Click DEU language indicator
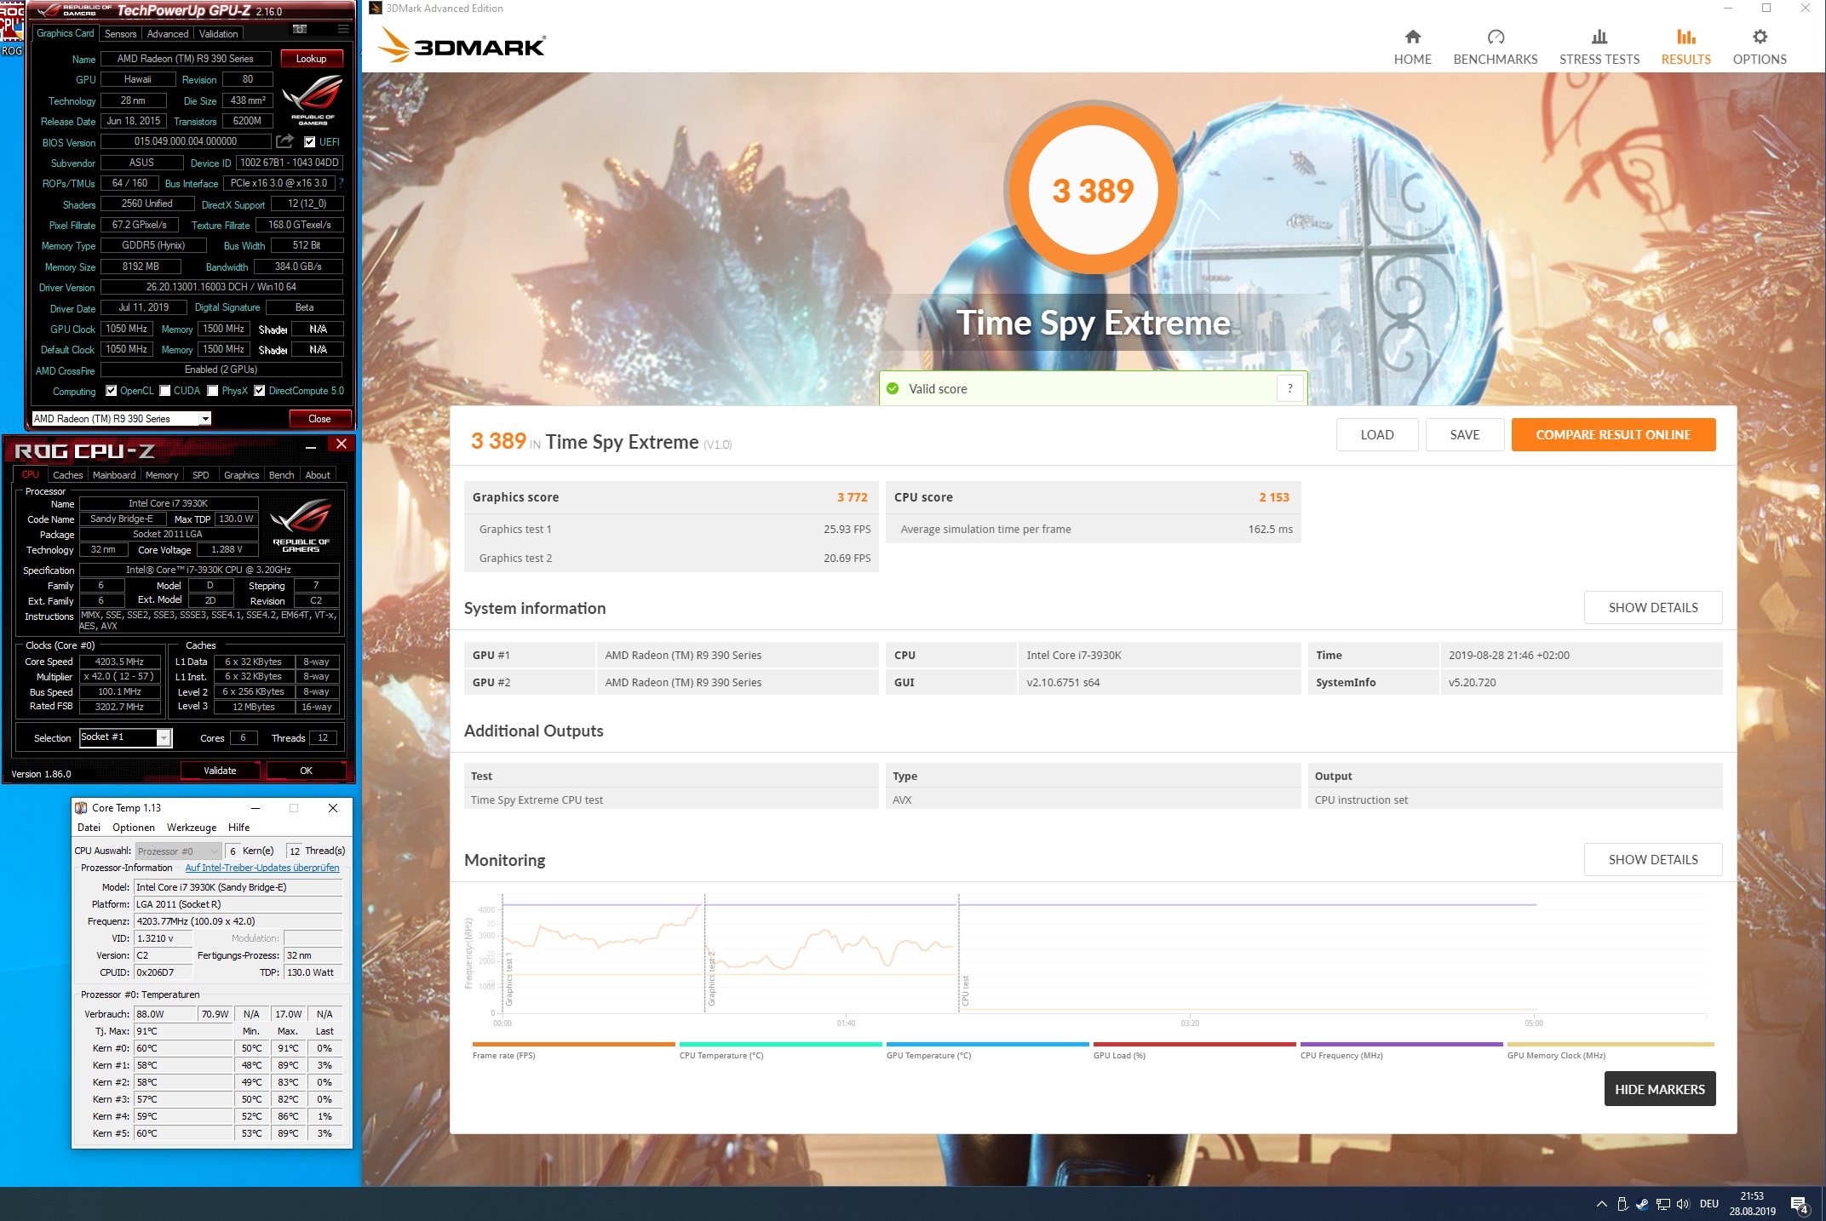Screen dimensions: 1826x1221 pyautogui.click(x=1708, y=1204)
